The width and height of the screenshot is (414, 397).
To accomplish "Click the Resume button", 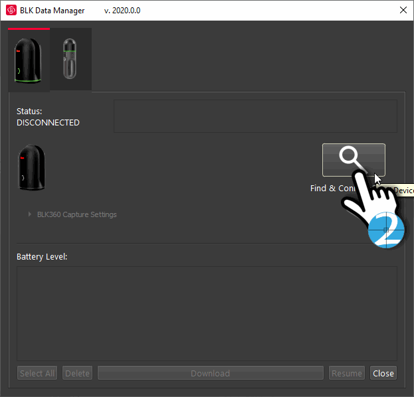I will coord(347,373).
